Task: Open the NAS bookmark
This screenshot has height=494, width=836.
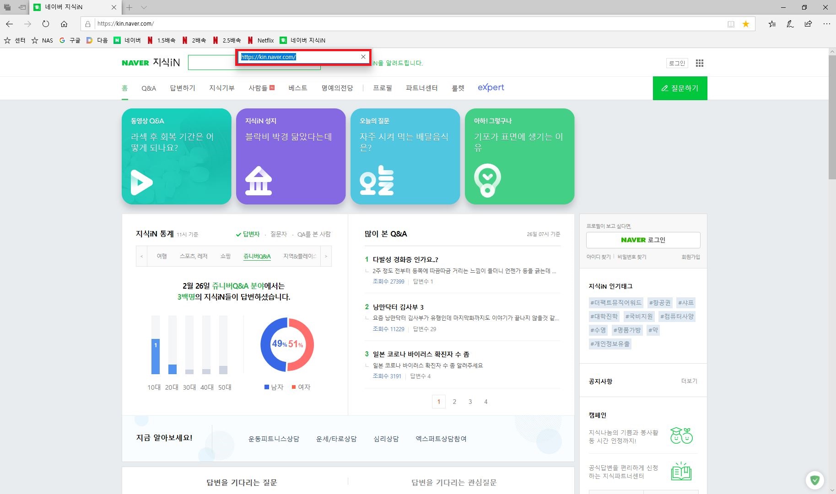Action: [42, 40]
